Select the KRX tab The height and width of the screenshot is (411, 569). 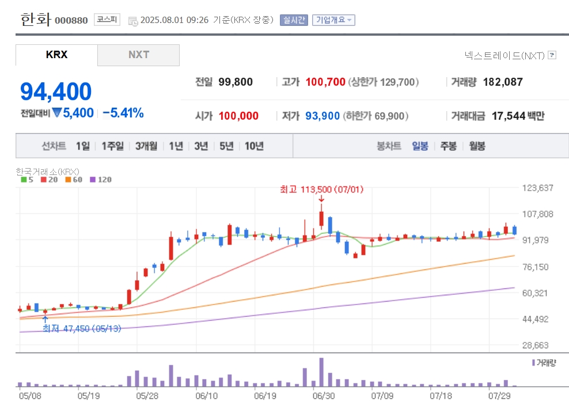pyautogui.click(x=56, y=55)
